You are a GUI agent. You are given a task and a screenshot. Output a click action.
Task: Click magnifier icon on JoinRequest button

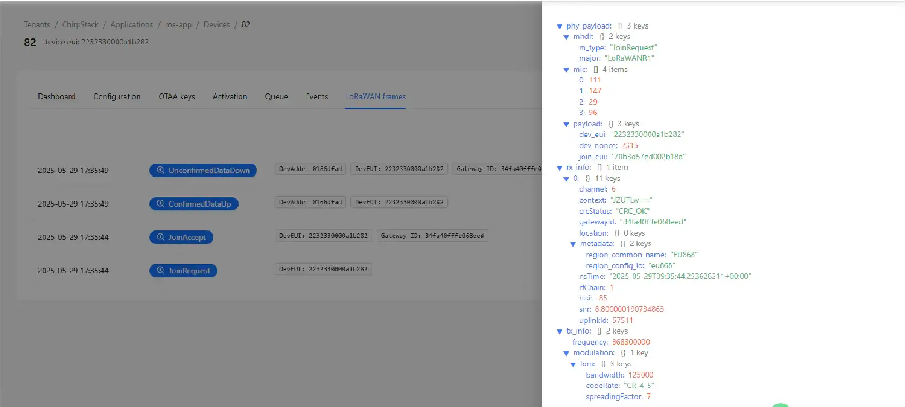pyautogui.click(x=161, y=270)
